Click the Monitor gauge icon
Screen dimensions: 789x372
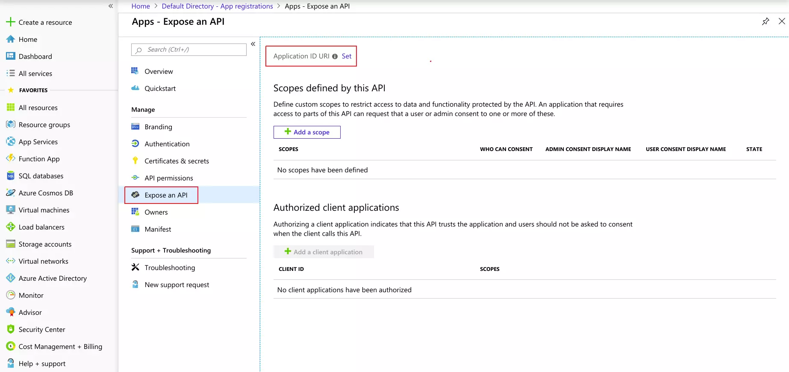[11, 295]
